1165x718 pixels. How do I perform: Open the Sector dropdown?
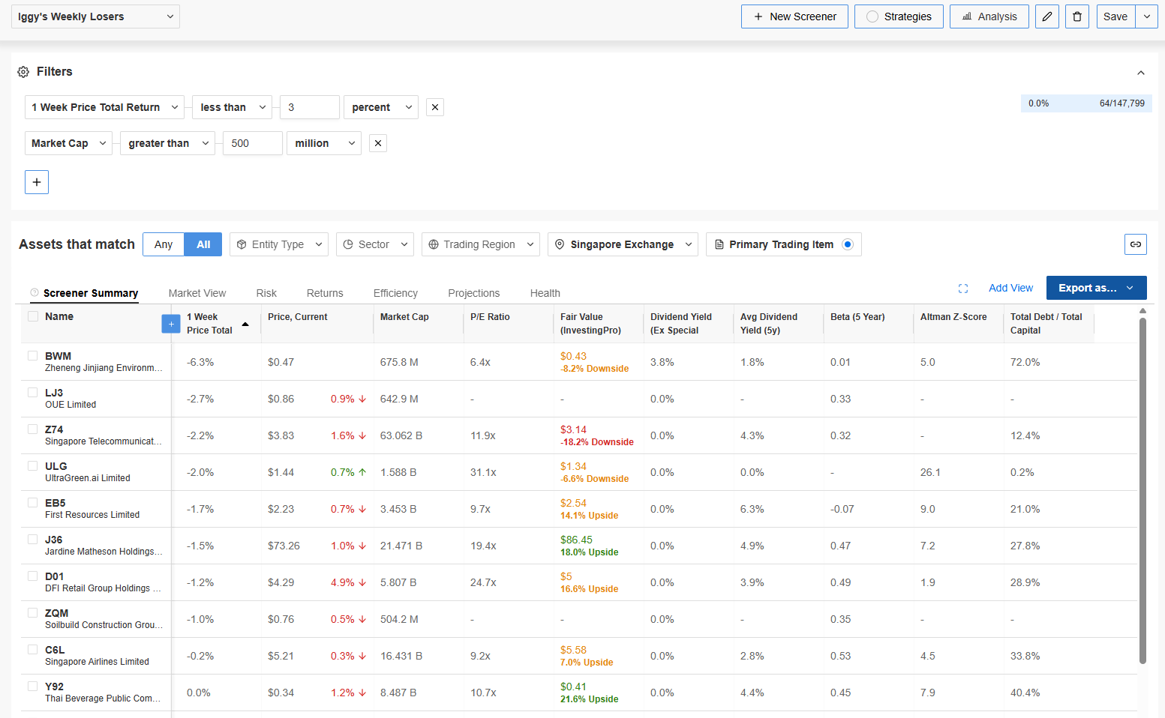[x=375, y=244]
